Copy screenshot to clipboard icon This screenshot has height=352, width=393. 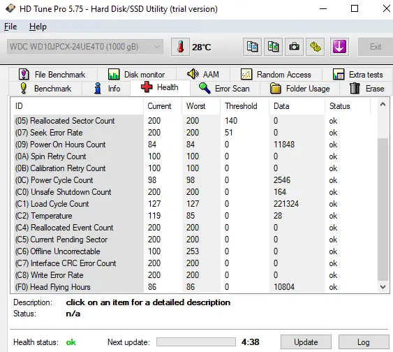(x=273, y=47)
